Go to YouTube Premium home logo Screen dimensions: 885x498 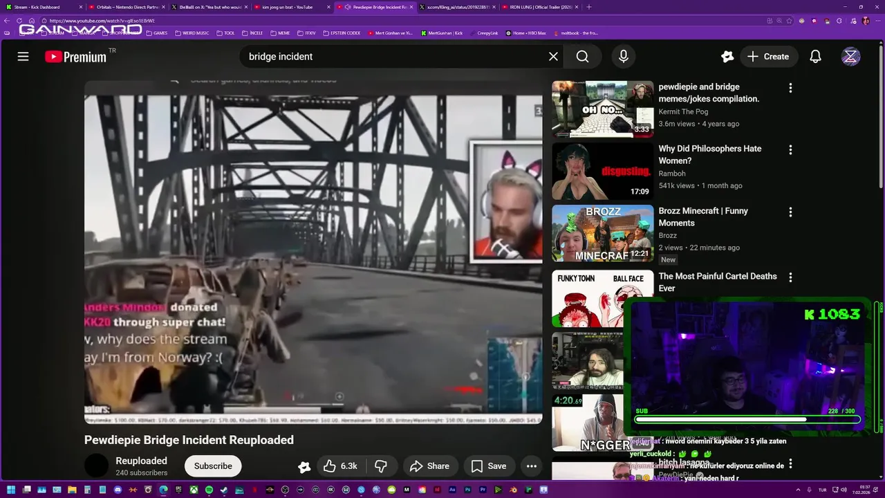click(x=76, y=57)
